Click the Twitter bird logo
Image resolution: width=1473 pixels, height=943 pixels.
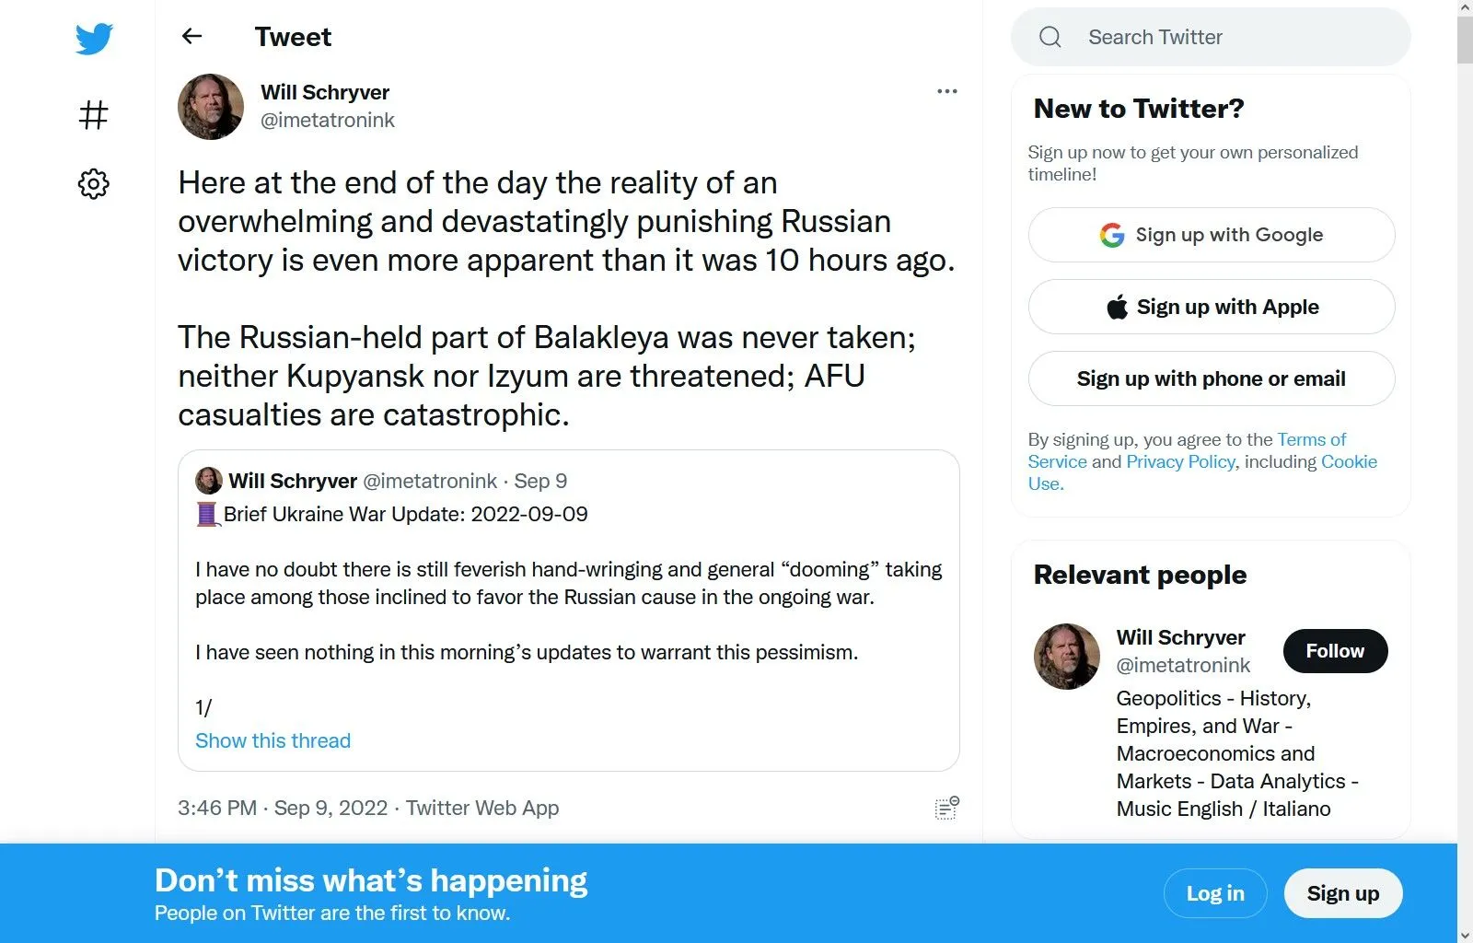coord(94,39)
